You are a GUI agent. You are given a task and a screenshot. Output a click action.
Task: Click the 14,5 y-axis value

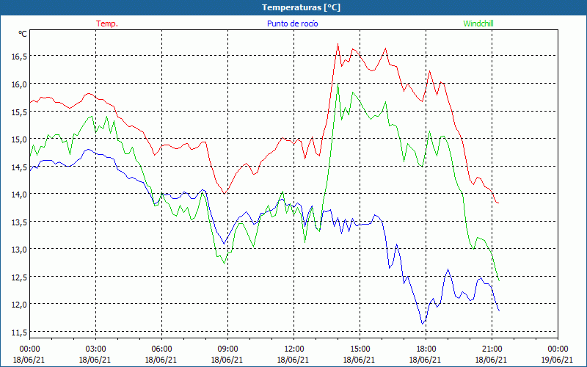[x=19, y=167]
